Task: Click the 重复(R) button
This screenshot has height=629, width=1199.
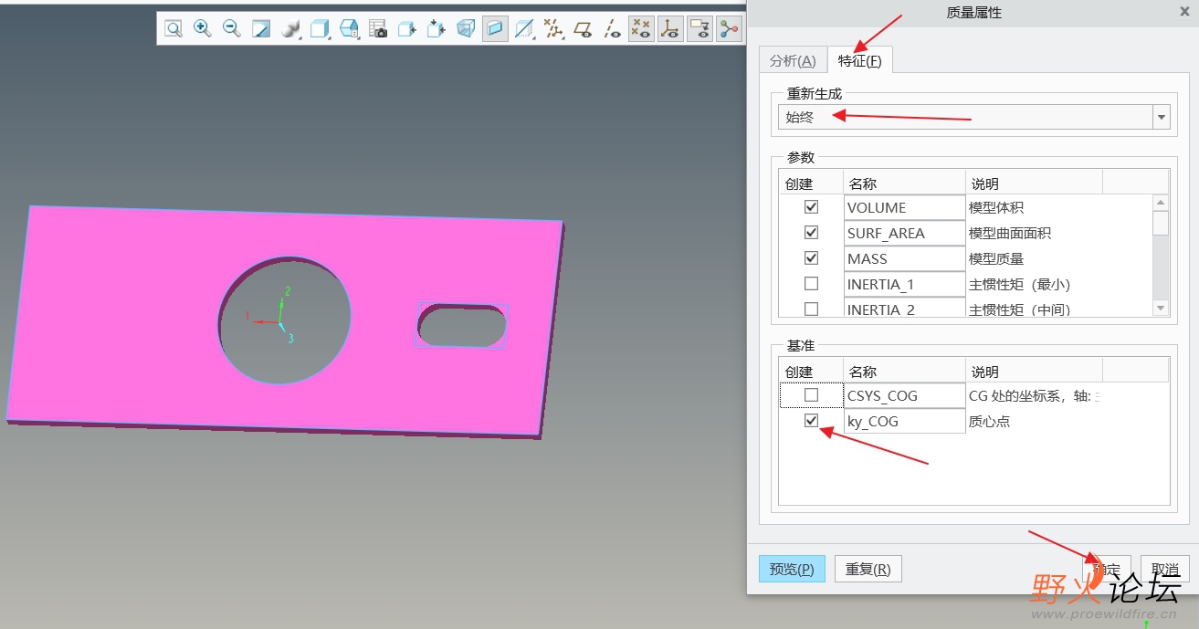Action: point(868,569)
